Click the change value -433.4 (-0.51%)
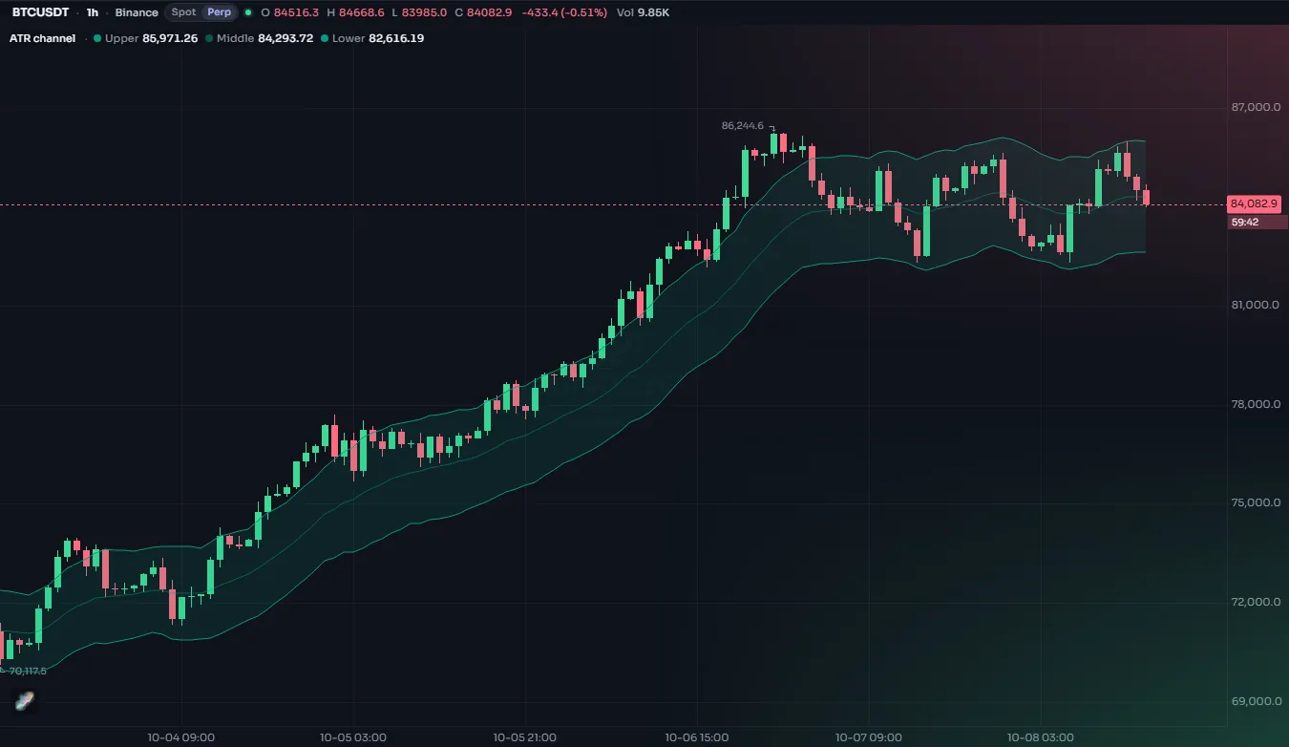 pos(563,12)
